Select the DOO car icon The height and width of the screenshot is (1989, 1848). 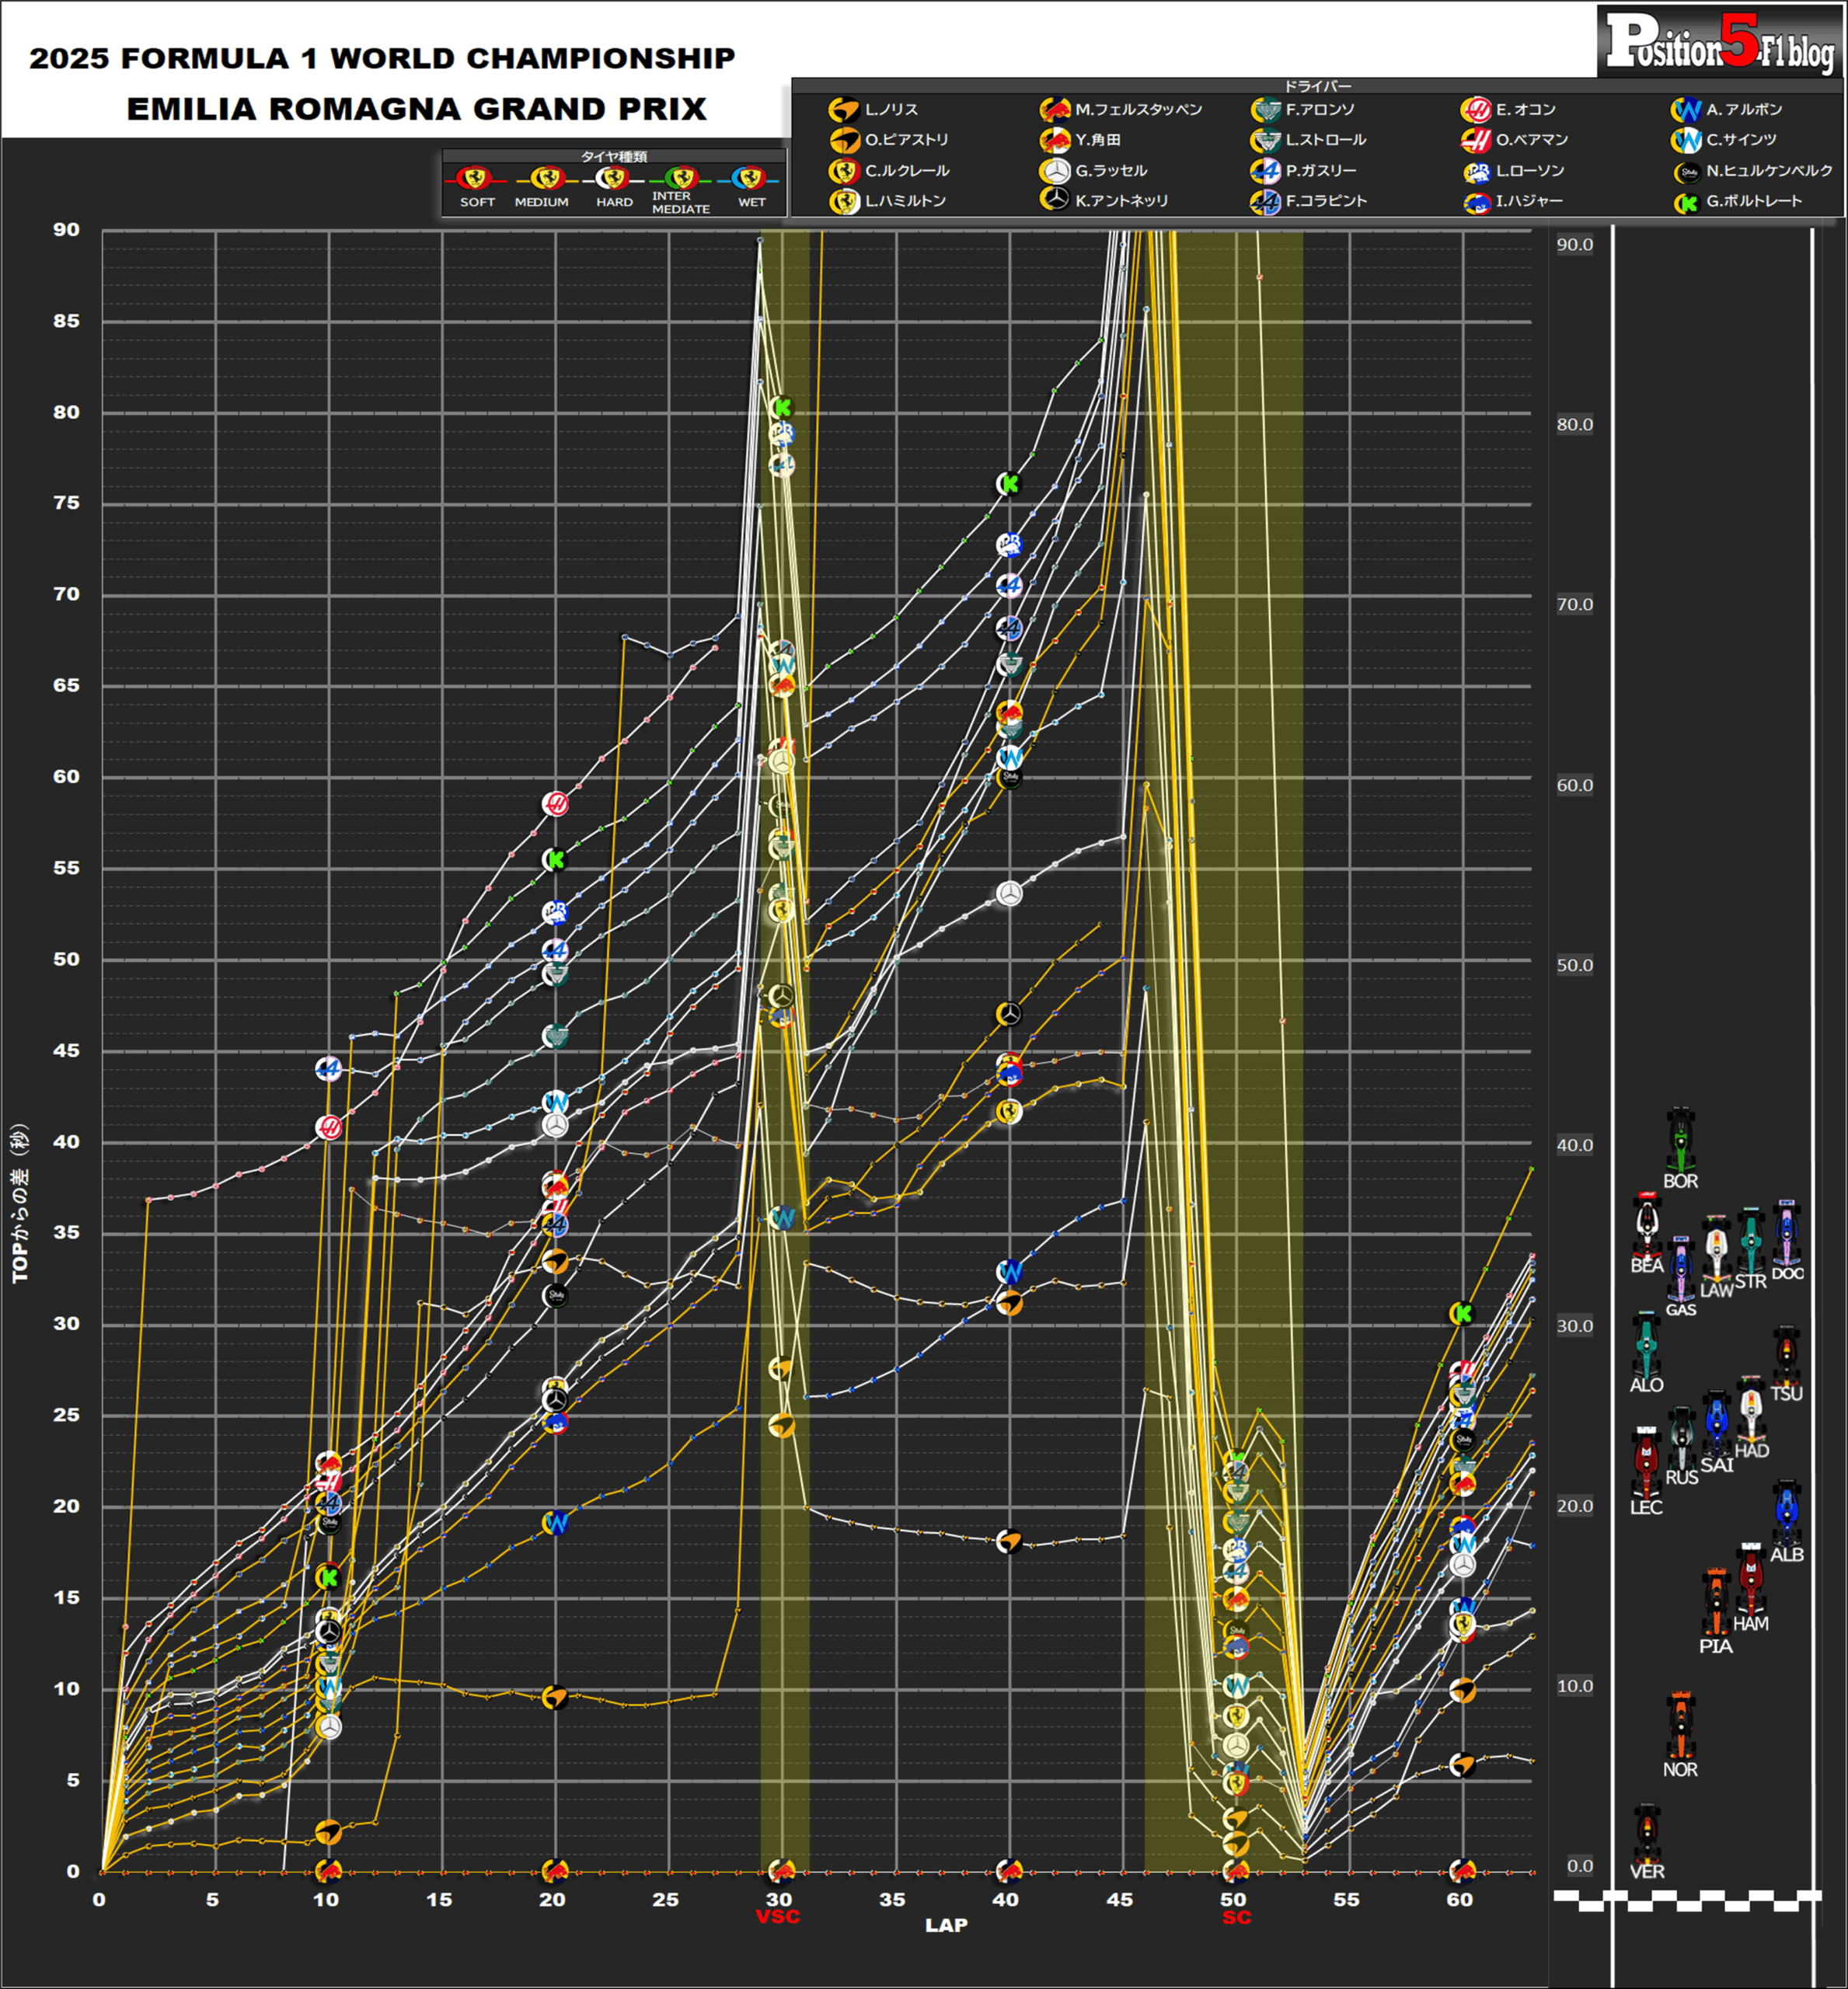[x=1787, y=1233]
